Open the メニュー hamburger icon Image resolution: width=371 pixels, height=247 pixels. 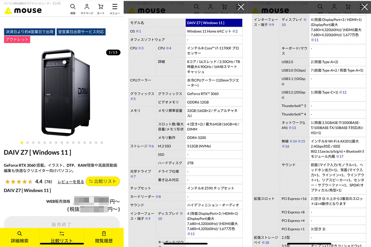[x=115, y=9]
